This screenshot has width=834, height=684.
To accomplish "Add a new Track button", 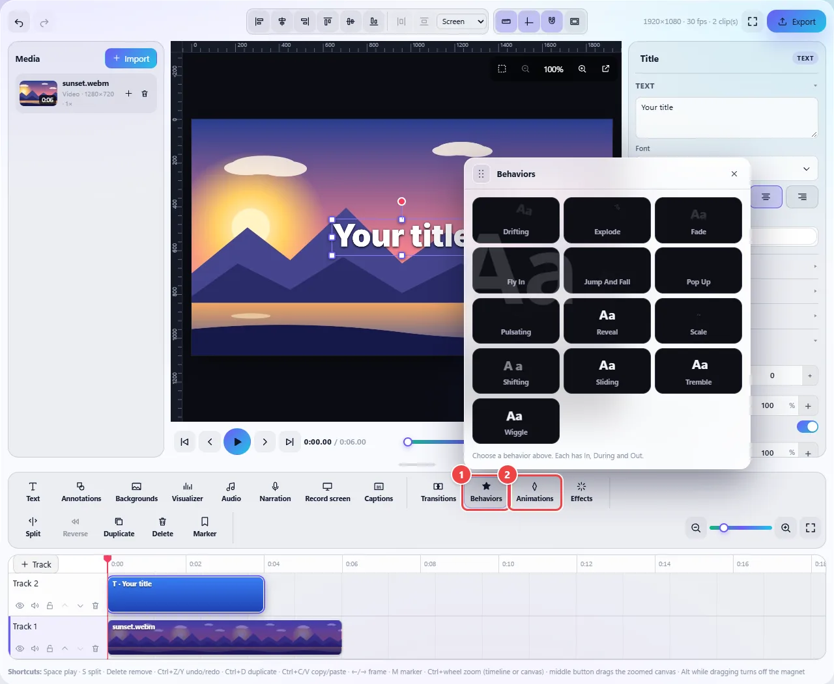I will (x=36, y=564).
